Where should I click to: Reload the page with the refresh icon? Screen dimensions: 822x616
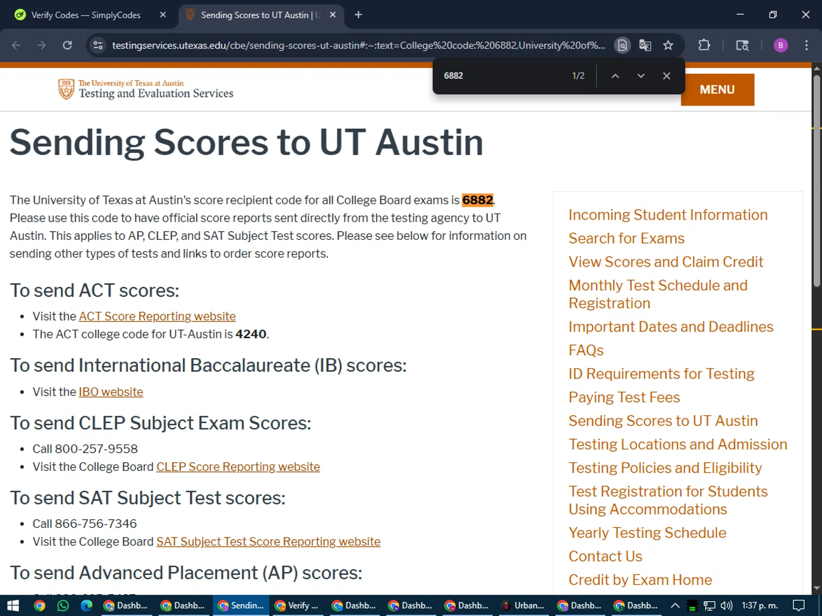click(67, 45)
